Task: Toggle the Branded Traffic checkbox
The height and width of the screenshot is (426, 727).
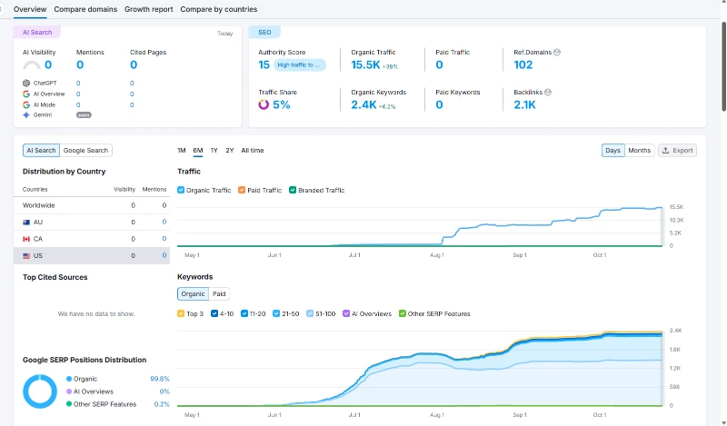Action: click(293, 190)
